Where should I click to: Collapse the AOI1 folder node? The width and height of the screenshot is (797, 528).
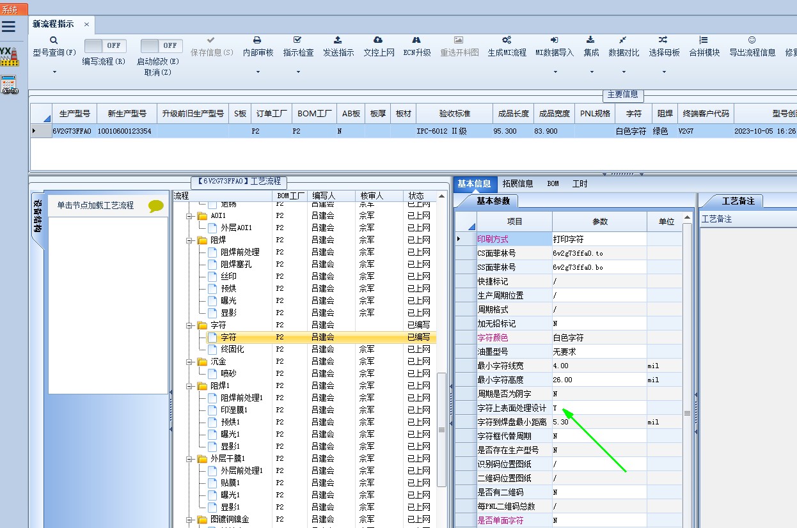189,216
